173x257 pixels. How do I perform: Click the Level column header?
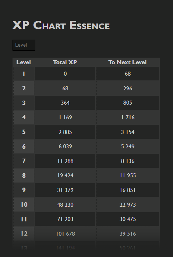[24, 62]
